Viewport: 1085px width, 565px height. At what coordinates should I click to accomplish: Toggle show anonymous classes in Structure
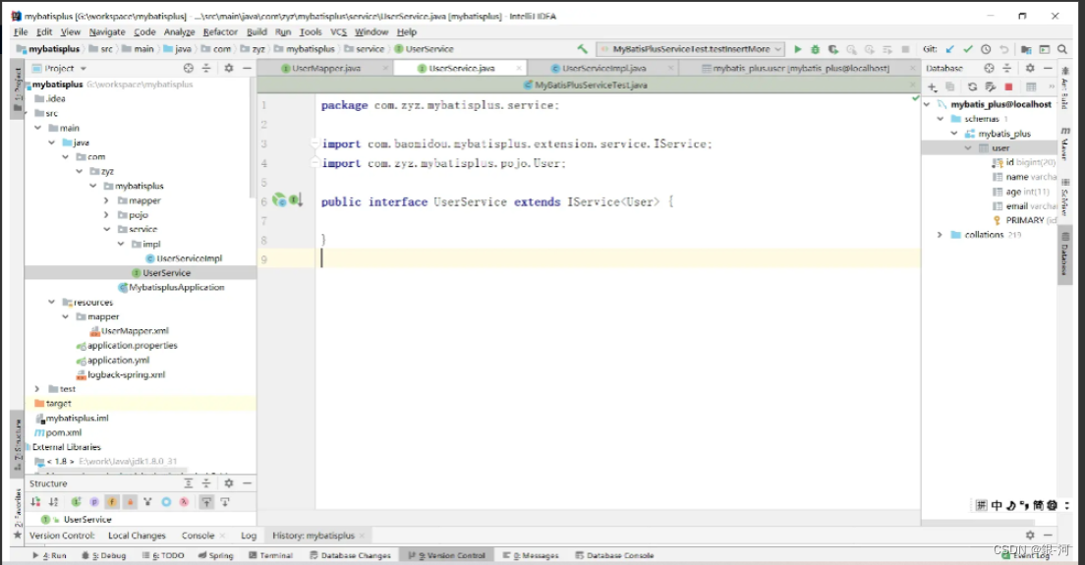click(166, 502)
